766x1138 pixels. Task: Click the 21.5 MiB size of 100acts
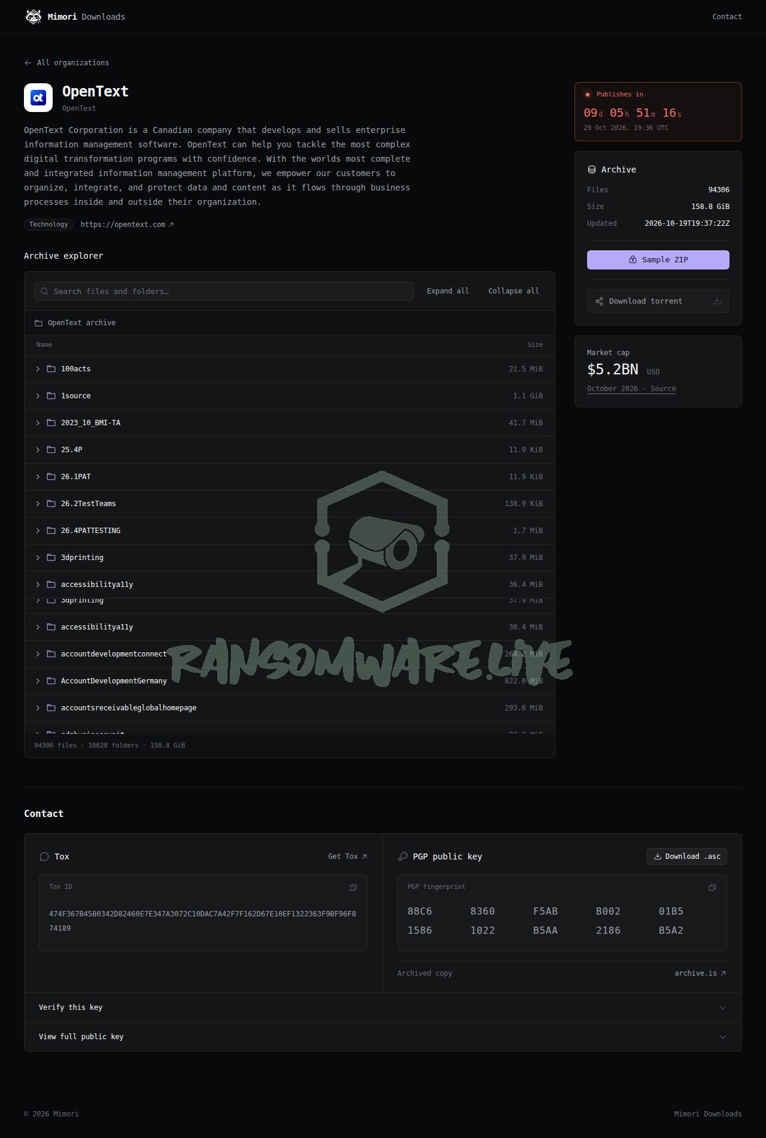click(526, 369)
